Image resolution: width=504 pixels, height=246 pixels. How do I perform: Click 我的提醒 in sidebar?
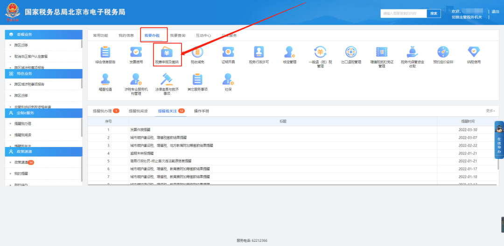coord(21,174)
